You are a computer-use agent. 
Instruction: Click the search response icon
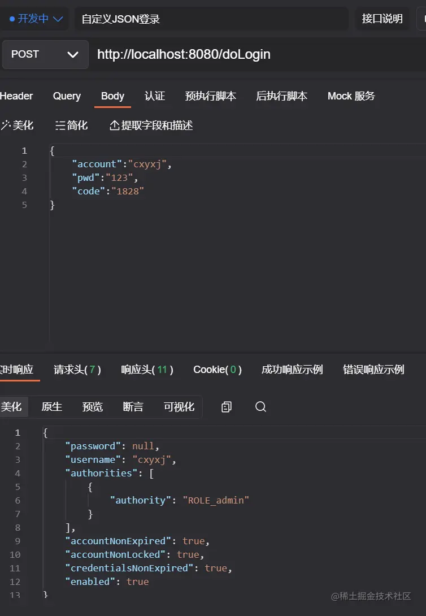[x=260, y=406]
